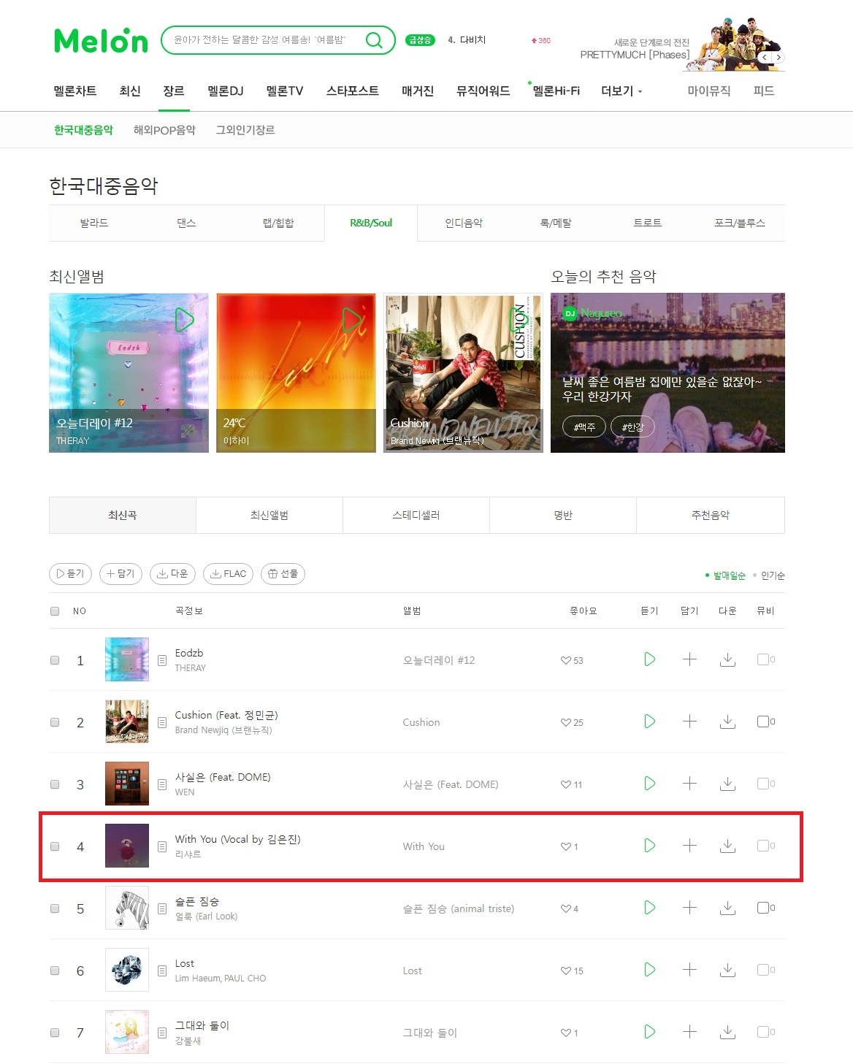Download the song 사실은 (Feat. DOME)
Viewport: 853px width, 1064px height.
coord(727,784)
